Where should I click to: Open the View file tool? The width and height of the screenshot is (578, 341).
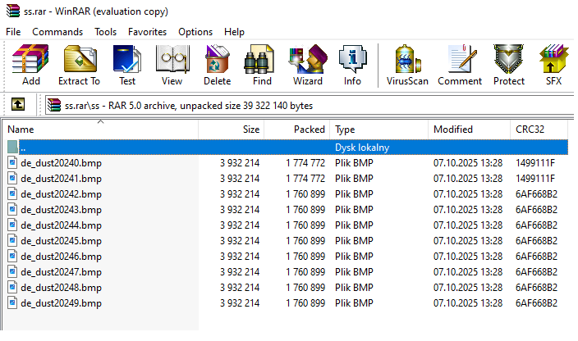coord(172,65)
